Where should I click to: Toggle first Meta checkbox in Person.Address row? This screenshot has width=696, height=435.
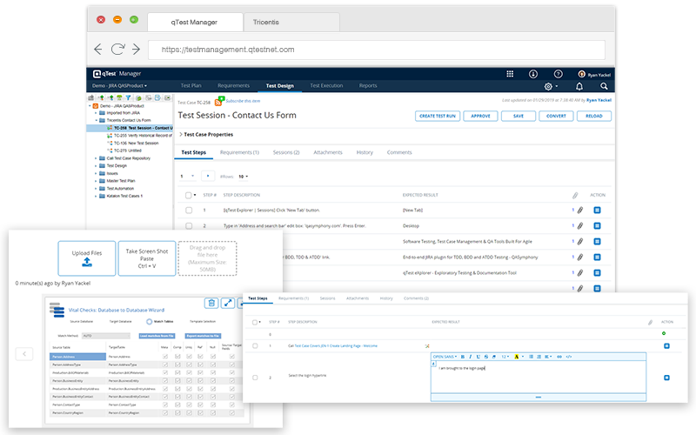tap(165, 357)
